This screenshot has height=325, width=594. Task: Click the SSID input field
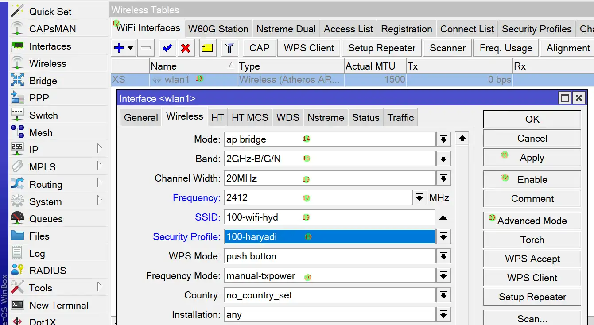(x=329, y=217)
